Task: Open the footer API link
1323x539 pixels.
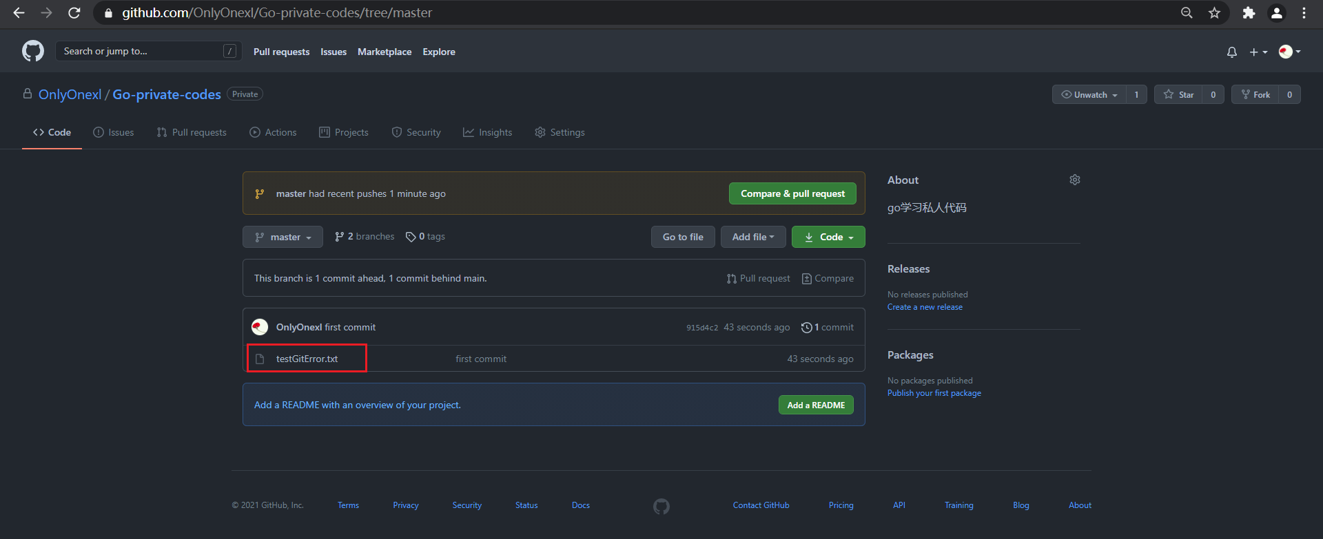Action: (x=899, y=505)
